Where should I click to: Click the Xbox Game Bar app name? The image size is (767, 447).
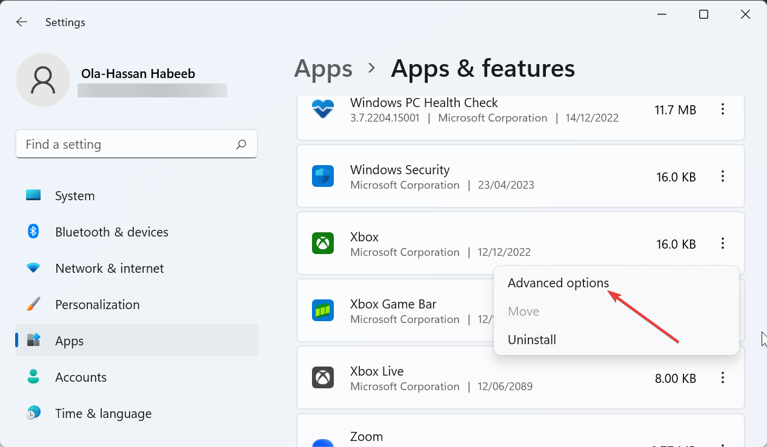click(x=393, y=304)
